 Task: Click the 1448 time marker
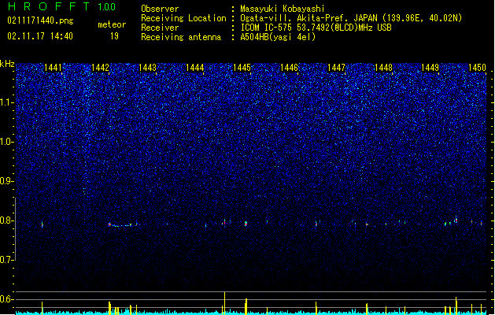coord(383,68)
